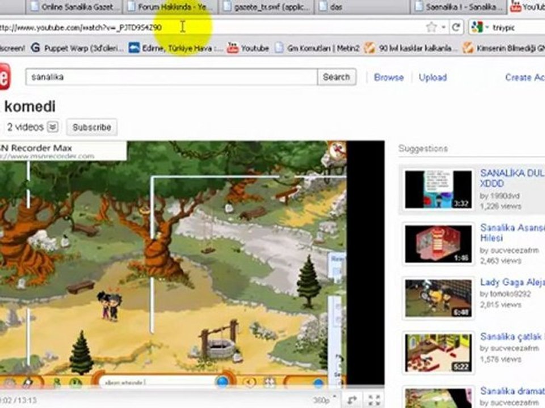Expand the 2 videos dropdown arrow
Screen dimensions: 545x408
click(53, 126)
